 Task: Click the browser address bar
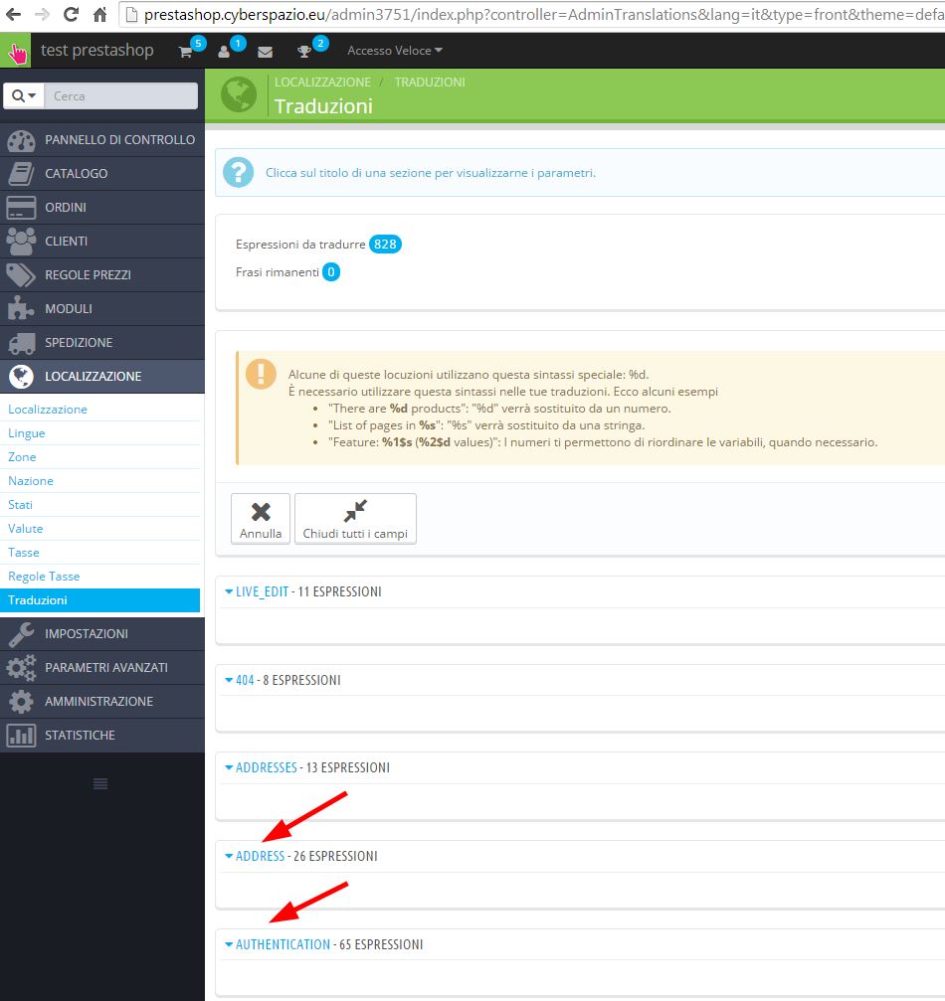pyautogui.click(x=533, y=14)
